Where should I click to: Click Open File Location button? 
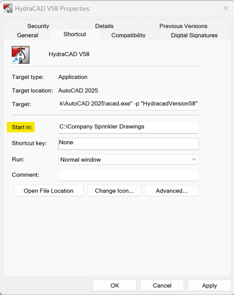(49, 191)
